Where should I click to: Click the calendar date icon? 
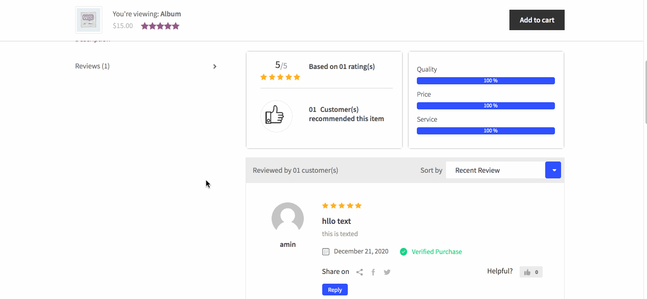click(326, 251)
